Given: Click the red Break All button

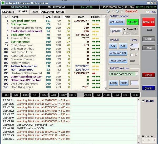Looking at the screenshot, I should 148,22.
